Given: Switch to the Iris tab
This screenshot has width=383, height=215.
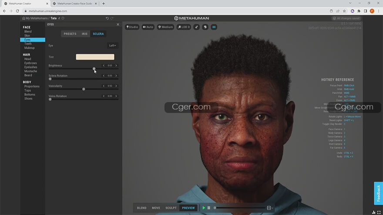Looking at the screenshot, I should (x=84, y=34).
